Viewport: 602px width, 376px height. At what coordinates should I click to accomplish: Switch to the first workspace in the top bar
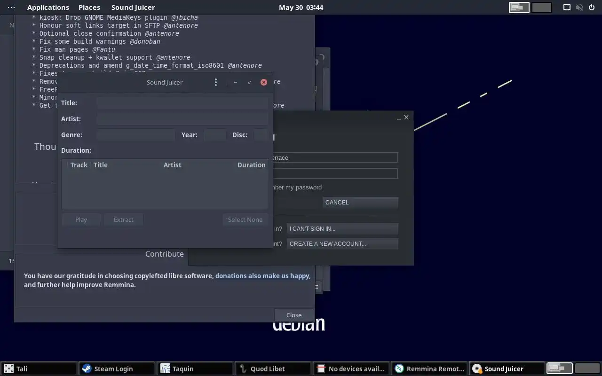[x=519, y=8]
